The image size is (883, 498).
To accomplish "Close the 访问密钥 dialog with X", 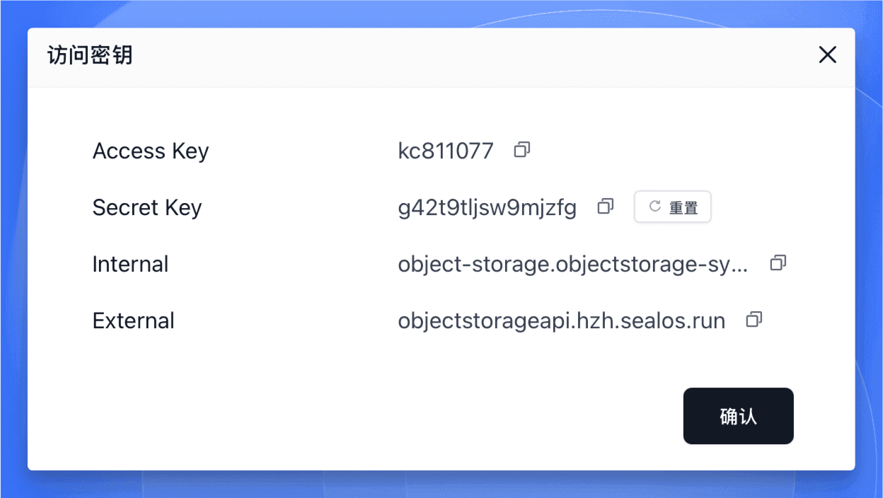I will 828,55.
